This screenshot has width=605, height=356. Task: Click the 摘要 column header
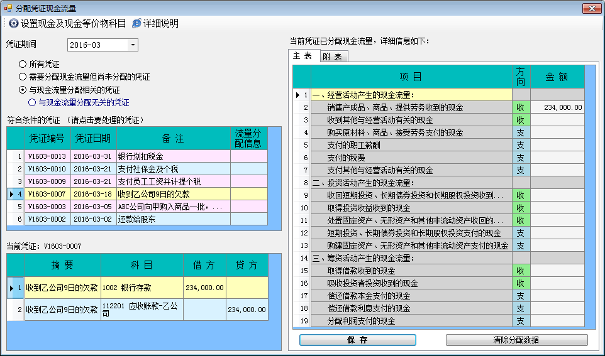pyautogui.click(x=63, y=265)
